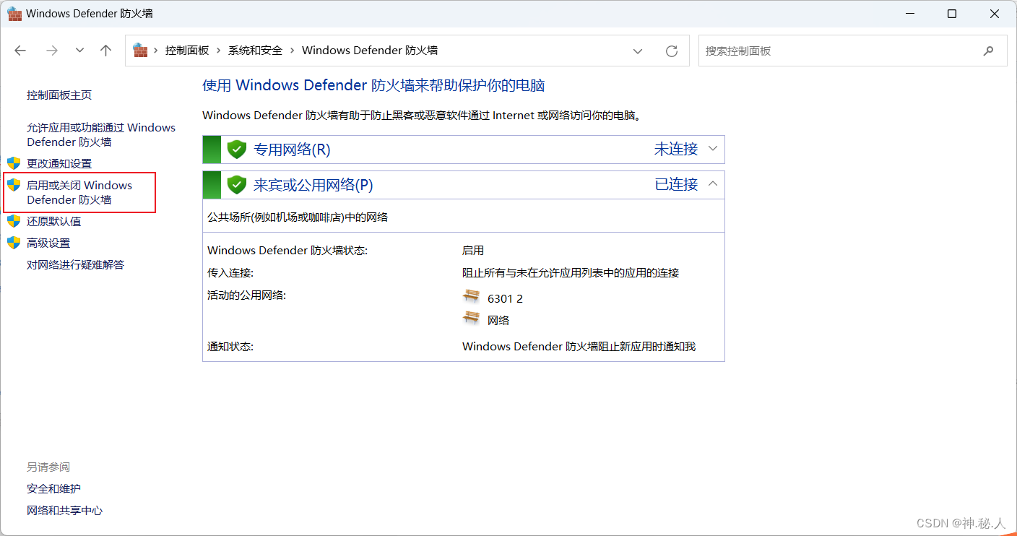Screen dimensions: 1017x536
Task: Expand chevron after 系统和安全 breadcrumb
Action: click(x=293, y=51)
